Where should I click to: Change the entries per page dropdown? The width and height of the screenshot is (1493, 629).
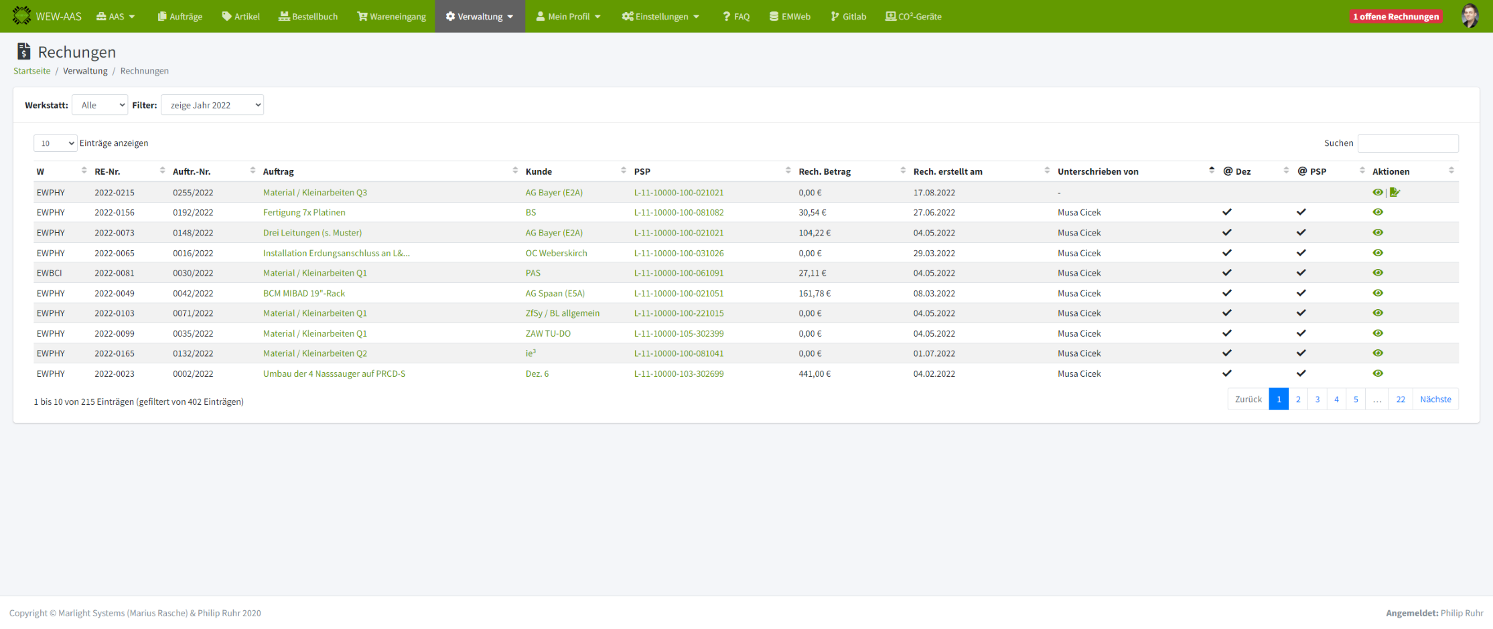(x=55, y=143)
